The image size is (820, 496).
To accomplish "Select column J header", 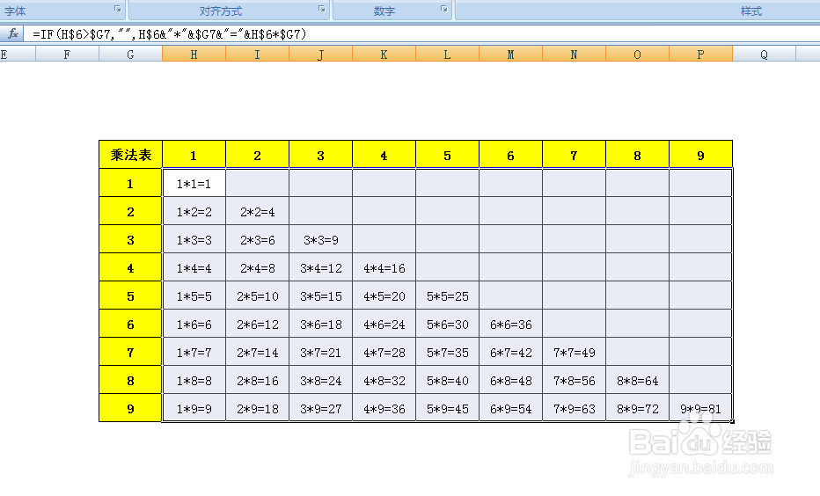I will [320, 55].
